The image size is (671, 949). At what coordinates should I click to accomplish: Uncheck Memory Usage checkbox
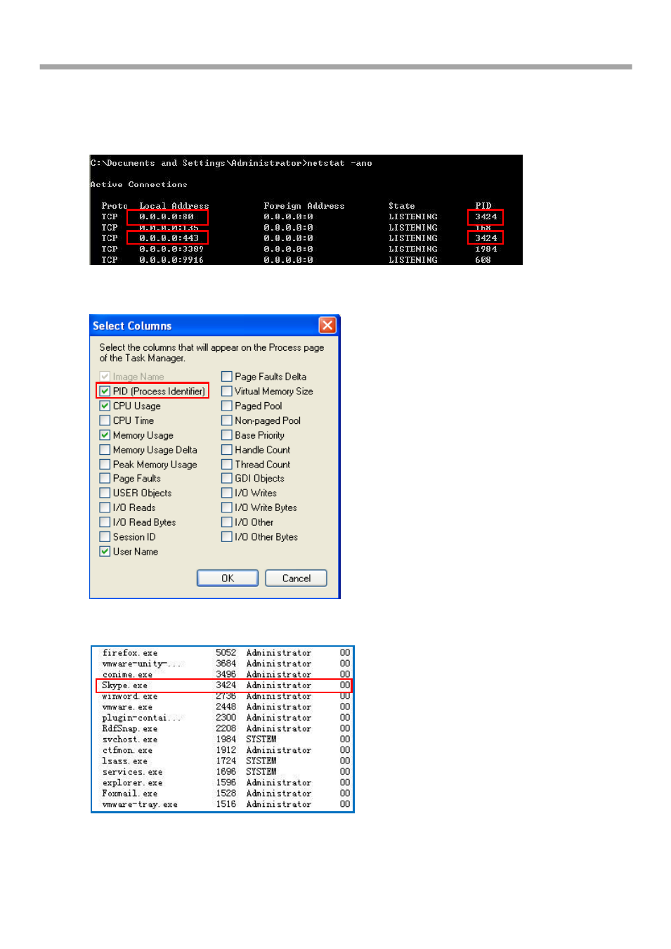point(105,435)
